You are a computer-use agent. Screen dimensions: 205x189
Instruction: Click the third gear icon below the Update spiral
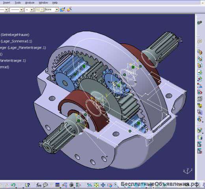(x=199, y=65)
